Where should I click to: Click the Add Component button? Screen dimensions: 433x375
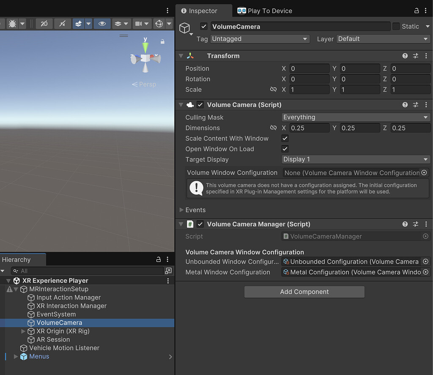click(x=304, y=292)
